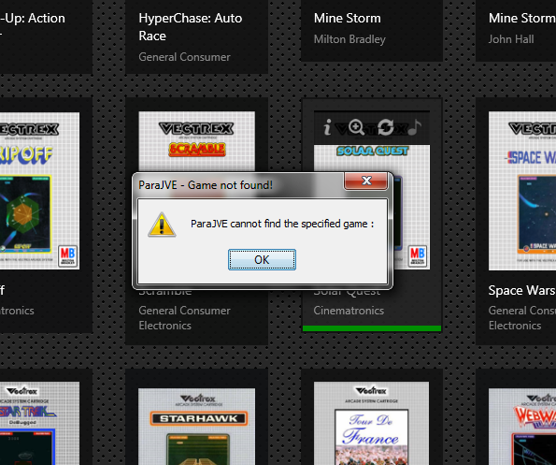556x465 pixels.
Task: Click the HyperChase: Auto Race title
Action: (x=191, y=27)
